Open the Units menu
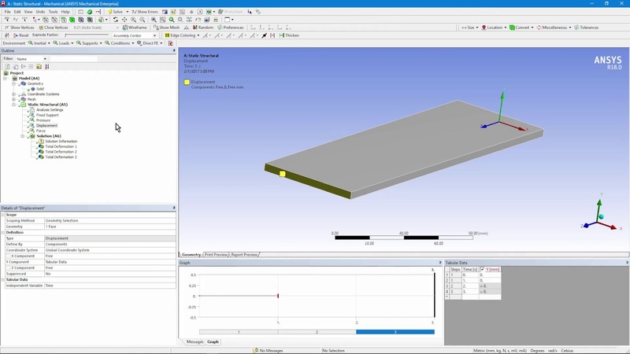Screen dimensions: 630x354 41,12
